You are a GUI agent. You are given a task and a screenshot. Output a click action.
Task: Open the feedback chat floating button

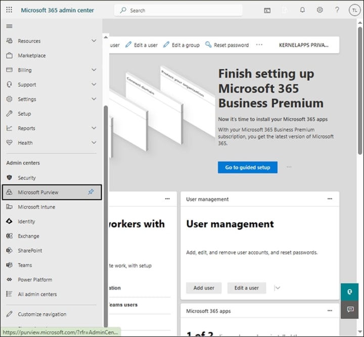coord(350,309)
